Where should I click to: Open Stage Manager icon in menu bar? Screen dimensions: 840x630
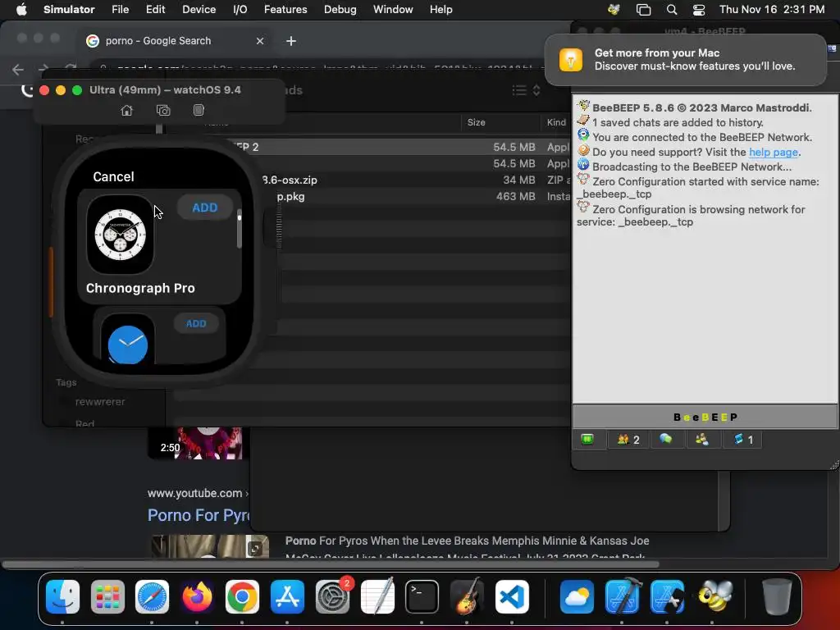click(643, 9)
